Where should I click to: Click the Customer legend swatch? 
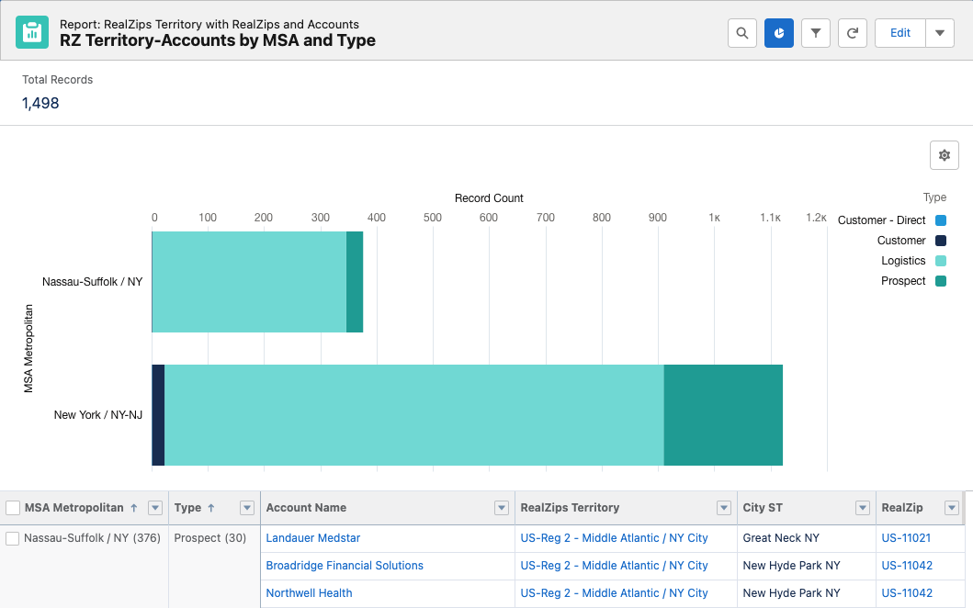point(941,241)
